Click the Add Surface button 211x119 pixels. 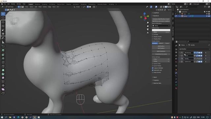point(161,46)
